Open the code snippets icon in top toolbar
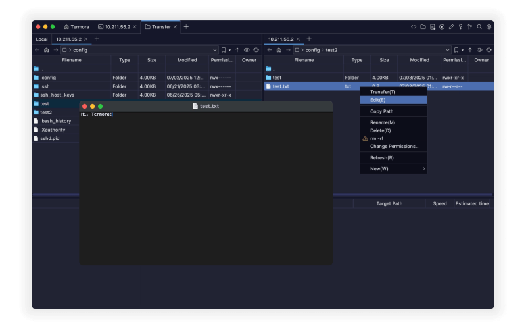 tap(414, 27)
